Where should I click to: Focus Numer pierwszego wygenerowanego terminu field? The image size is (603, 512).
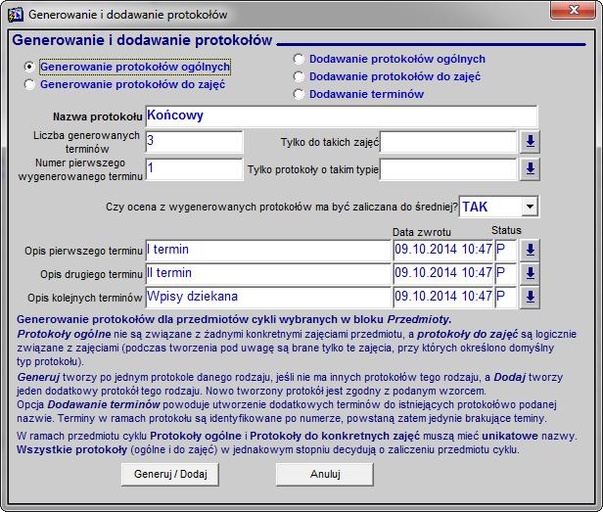click(194, 168)
